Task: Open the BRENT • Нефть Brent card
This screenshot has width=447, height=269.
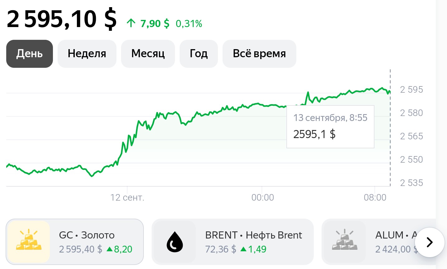Action: click(233, 242)
